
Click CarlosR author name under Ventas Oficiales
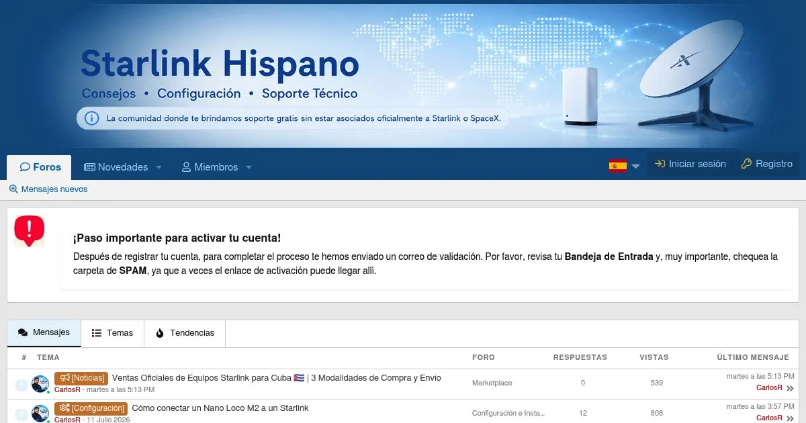tap(67, 389)
